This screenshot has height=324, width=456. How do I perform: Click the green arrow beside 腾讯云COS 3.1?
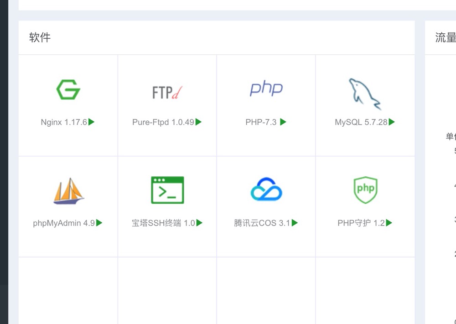pos(295,223)
